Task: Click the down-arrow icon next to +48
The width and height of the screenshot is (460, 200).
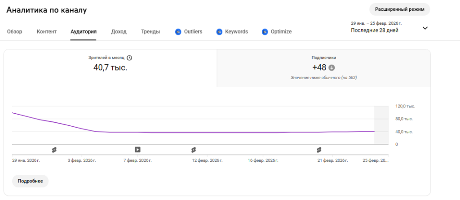Action: (332, 68)
